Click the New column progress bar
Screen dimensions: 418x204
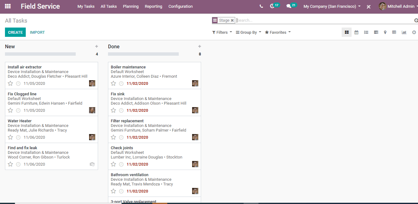click(40, 54)
